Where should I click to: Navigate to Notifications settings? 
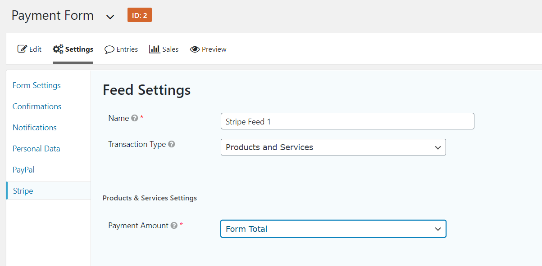click(x=35, y=128)
